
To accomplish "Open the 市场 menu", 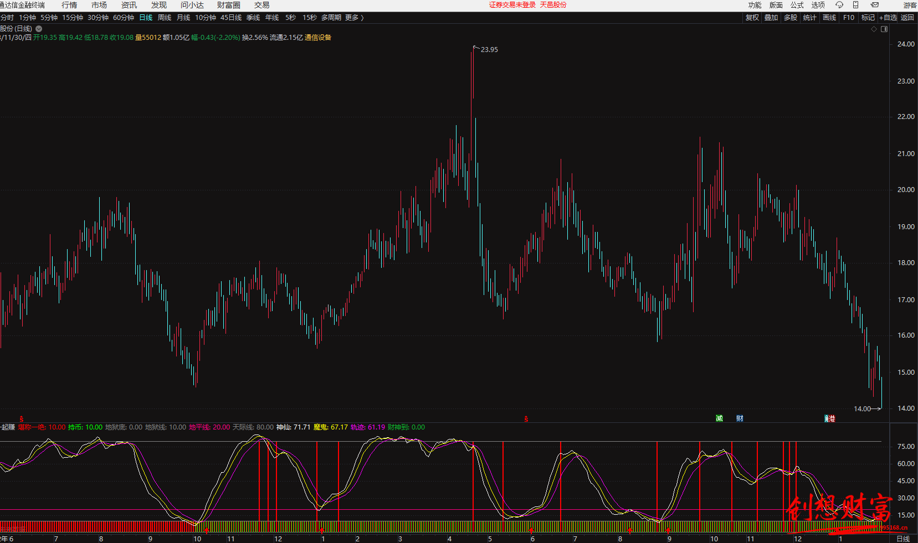I will click(99, 5).
